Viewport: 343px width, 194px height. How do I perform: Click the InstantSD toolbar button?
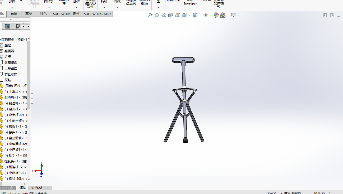(x=174, y=1)
